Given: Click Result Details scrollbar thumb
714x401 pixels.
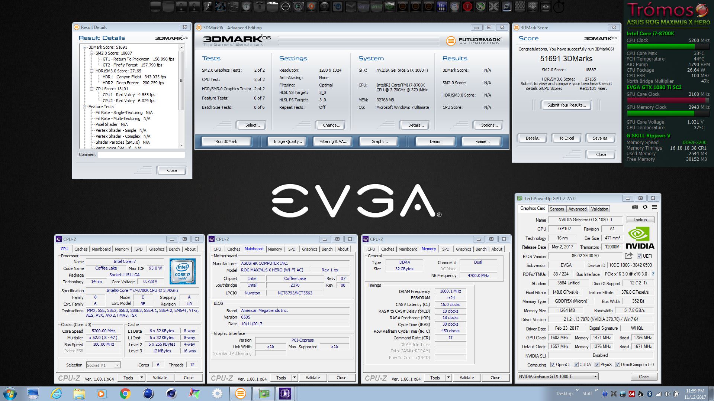Looking at the screenshot, I should tap(181, 81).
